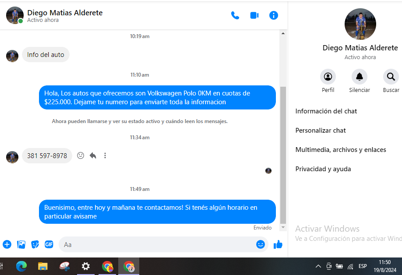Open Privacidad y ayuda section
The width and height of the screenshot is (402, 275).
tap(323, 169)
